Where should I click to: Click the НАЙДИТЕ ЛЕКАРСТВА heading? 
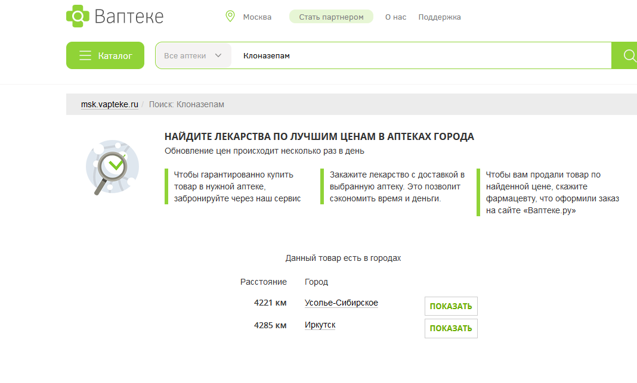319,137
